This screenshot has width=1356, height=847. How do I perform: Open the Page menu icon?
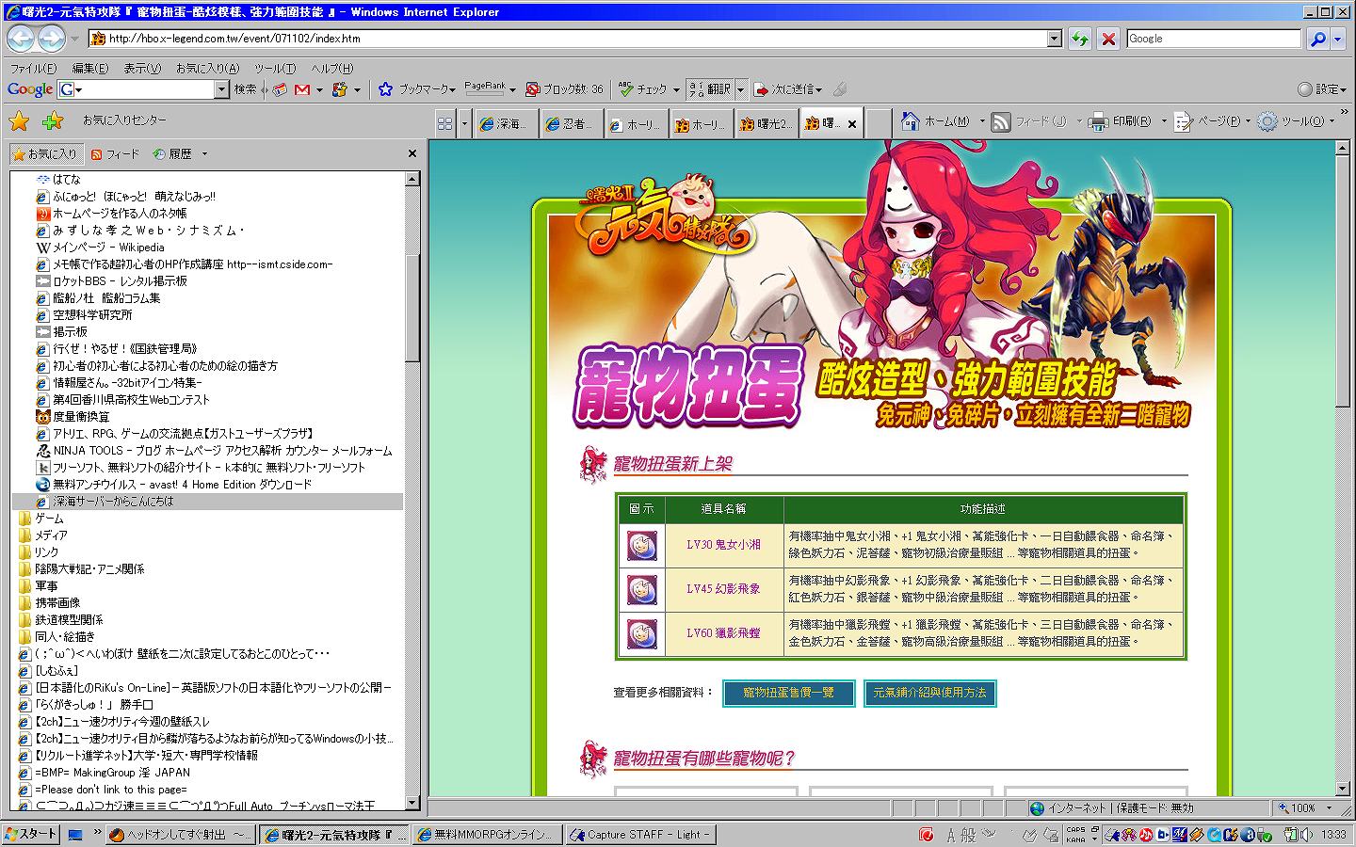(1183, 121)
